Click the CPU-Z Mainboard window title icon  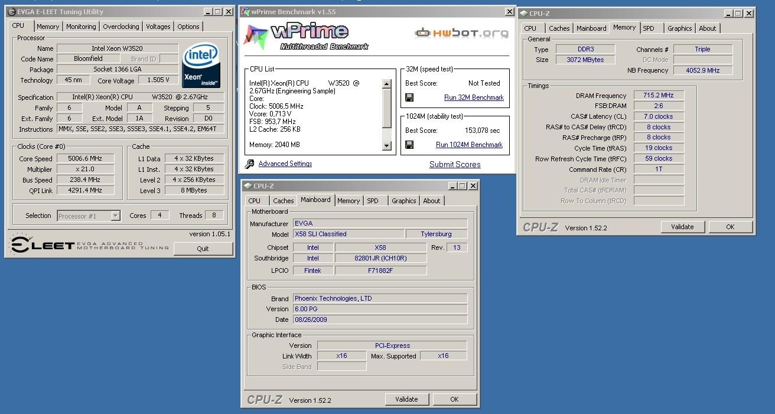[248, 186]
